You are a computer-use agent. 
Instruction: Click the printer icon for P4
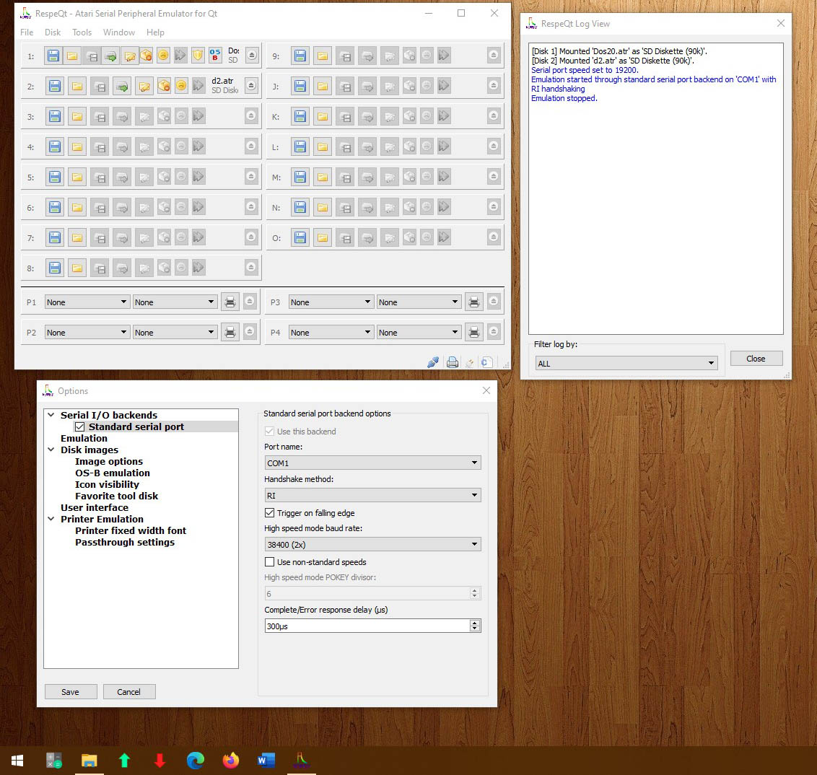[x=474, y=332]
